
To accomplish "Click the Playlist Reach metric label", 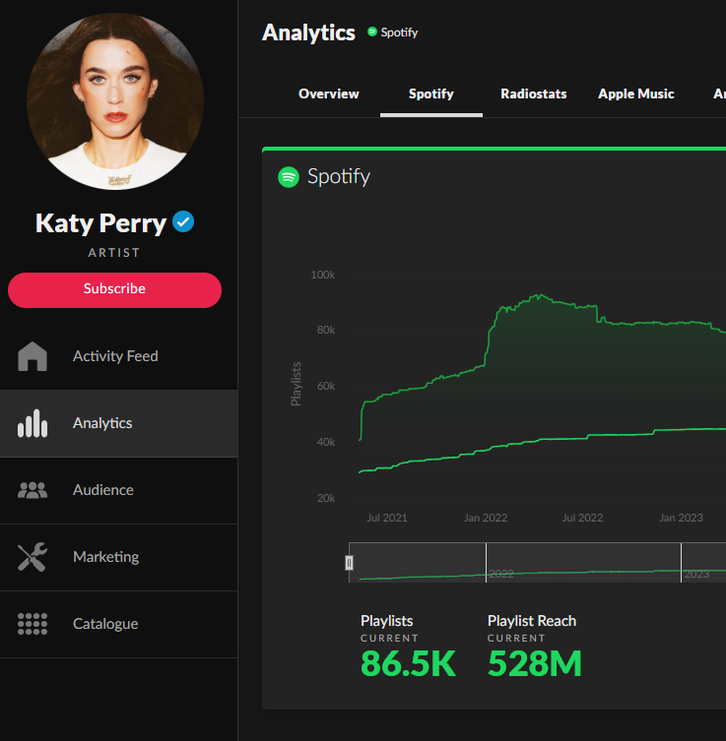I will pos(532,621).
